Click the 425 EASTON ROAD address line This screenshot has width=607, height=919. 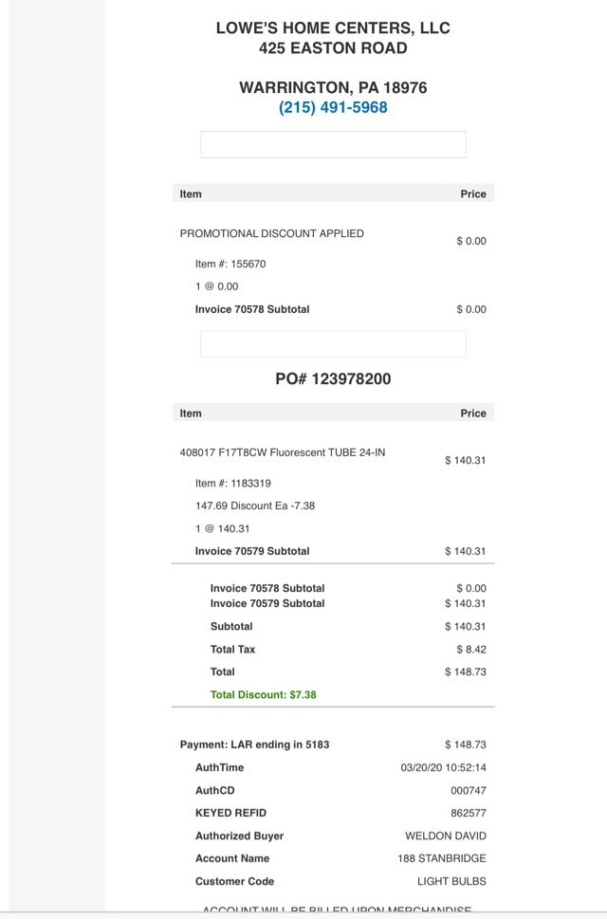coord(333,48)
